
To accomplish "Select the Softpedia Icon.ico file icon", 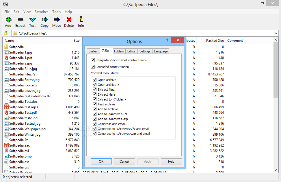I will (x=6, y=85).
